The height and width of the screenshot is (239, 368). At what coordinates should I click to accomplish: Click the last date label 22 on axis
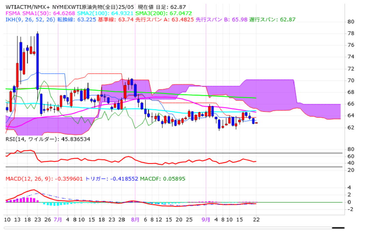coord(256,219)
